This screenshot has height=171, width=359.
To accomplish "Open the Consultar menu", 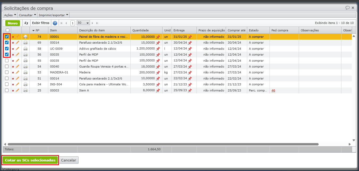I will (28, 15).
